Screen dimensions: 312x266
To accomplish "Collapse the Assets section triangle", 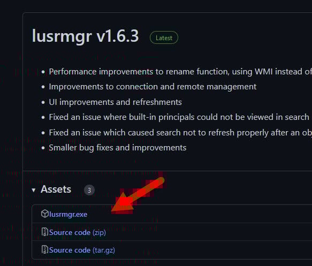I will pyautogui.click(x=33, y=190).
